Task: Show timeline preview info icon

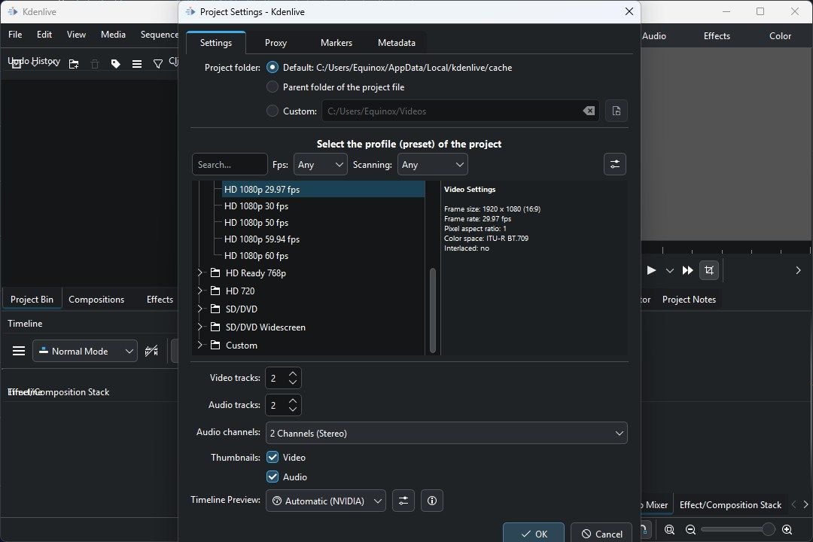Action: click(432, 501)
